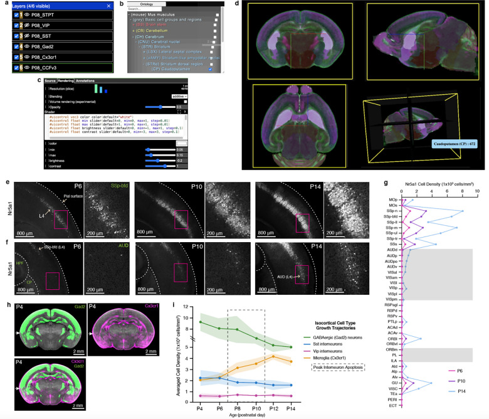Expand the (LSX) Lateral septal complex node

[x=144, y=52]
